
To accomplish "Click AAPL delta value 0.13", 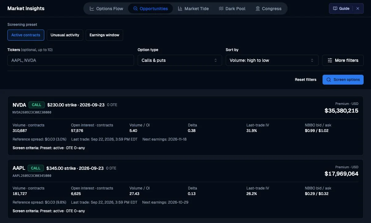I will (x=191, y=193).
